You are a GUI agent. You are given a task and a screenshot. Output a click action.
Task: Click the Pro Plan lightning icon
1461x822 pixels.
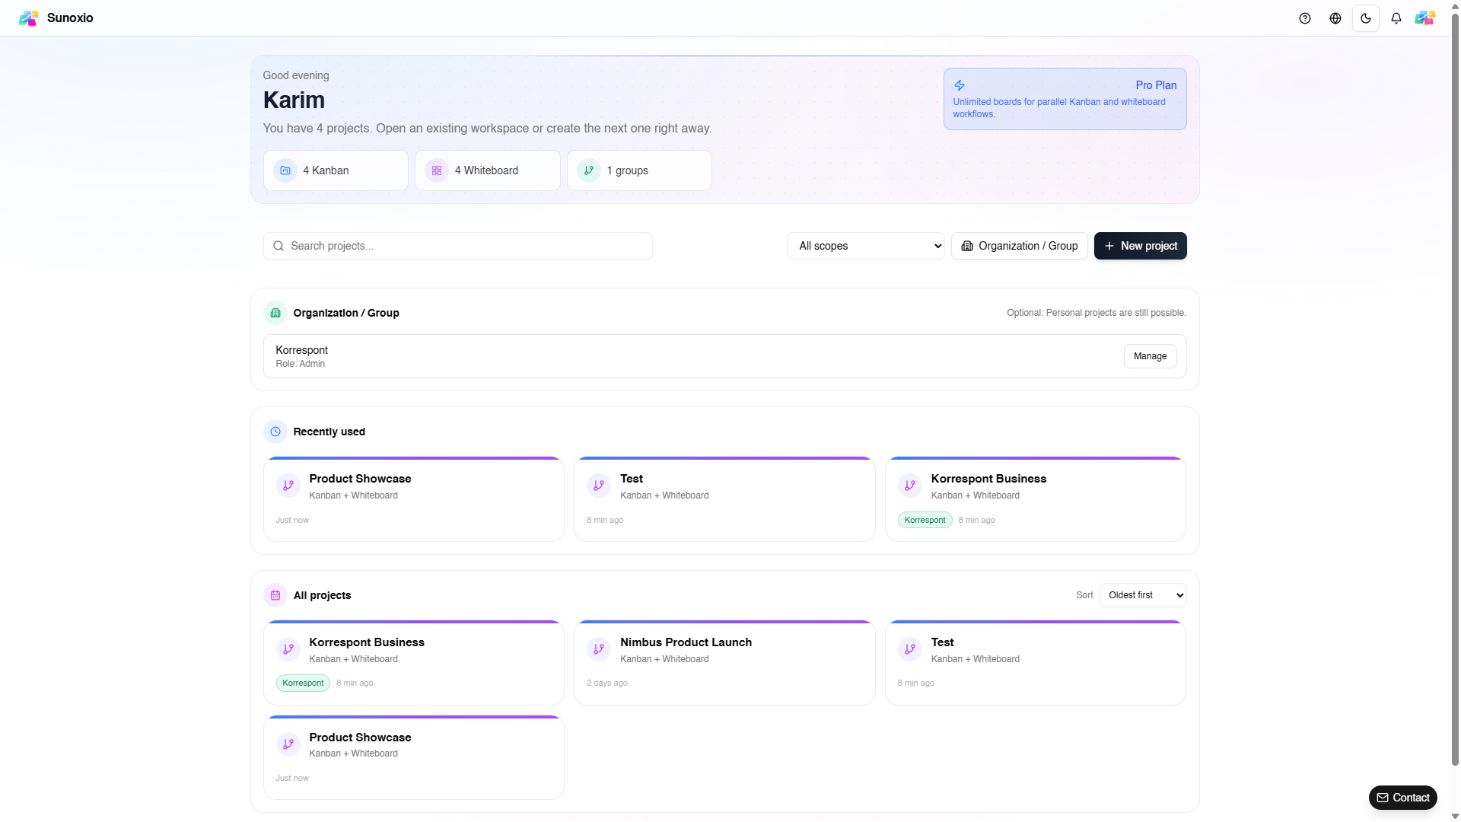pyautogui.click(x=960, y=85)
